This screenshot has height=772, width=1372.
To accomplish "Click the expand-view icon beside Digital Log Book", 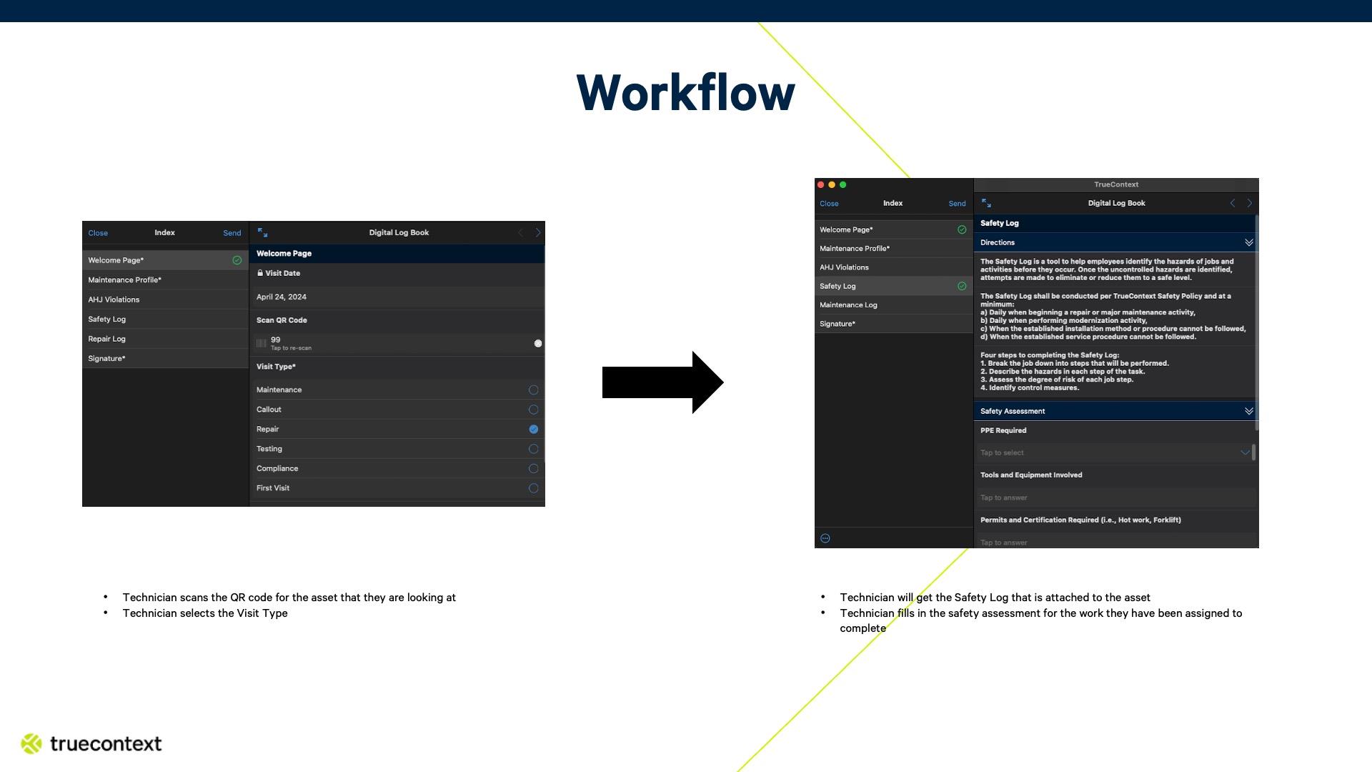I will (x=264, y=232).
